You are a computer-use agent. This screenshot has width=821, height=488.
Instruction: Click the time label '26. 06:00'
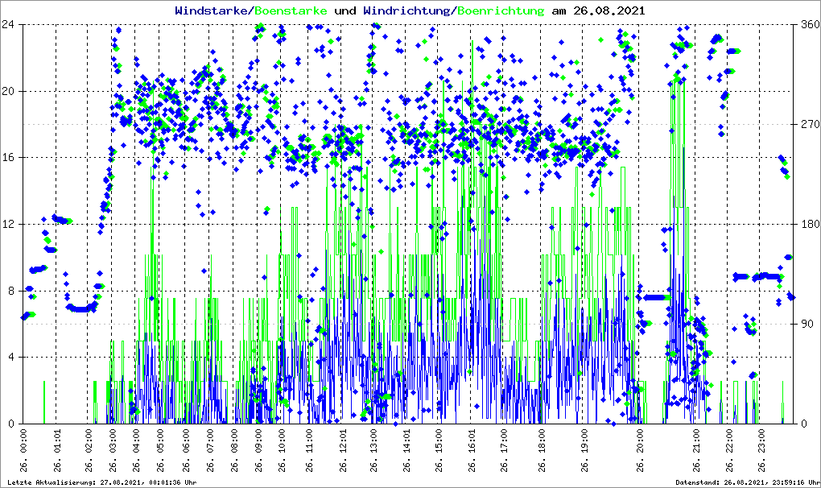[185, 451]
